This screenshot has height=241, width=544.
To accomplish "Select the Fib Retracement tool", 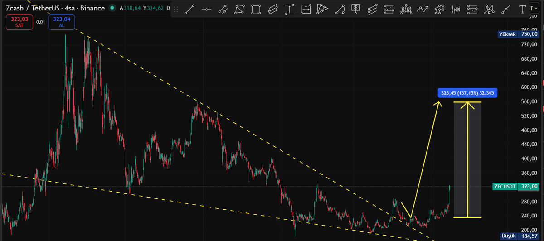I will (389, 9).
